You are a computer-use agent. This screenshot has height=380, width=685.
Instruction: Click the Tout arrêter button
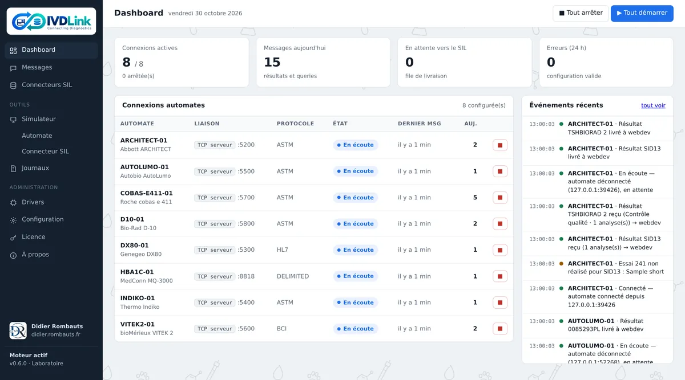coord(581,13)
